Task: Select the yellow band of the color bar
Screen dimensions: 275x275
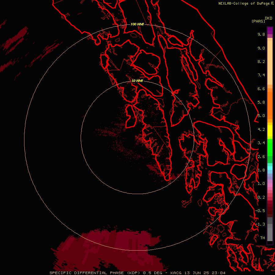Action: pos(270,131)
